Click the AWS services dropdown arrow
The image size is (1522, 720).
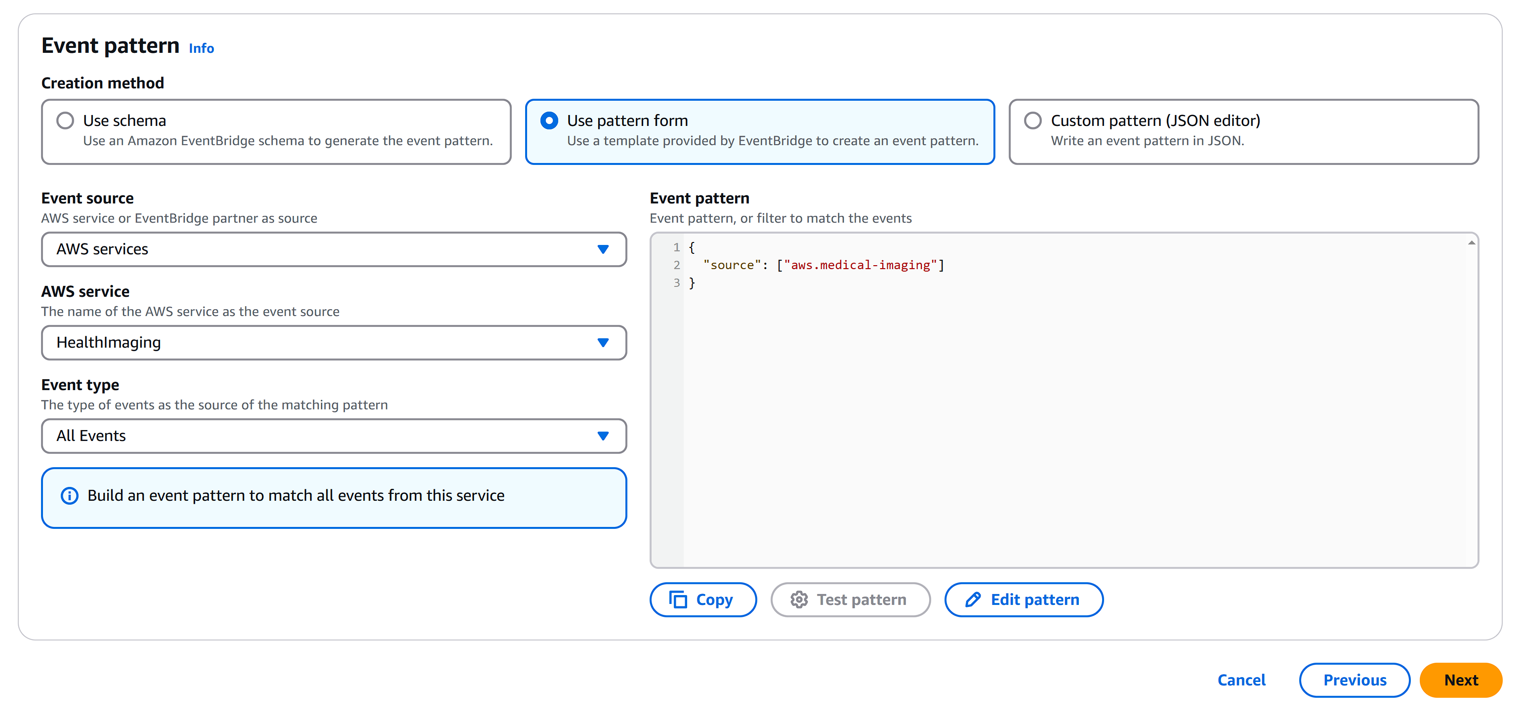click(x=603, y=249)
